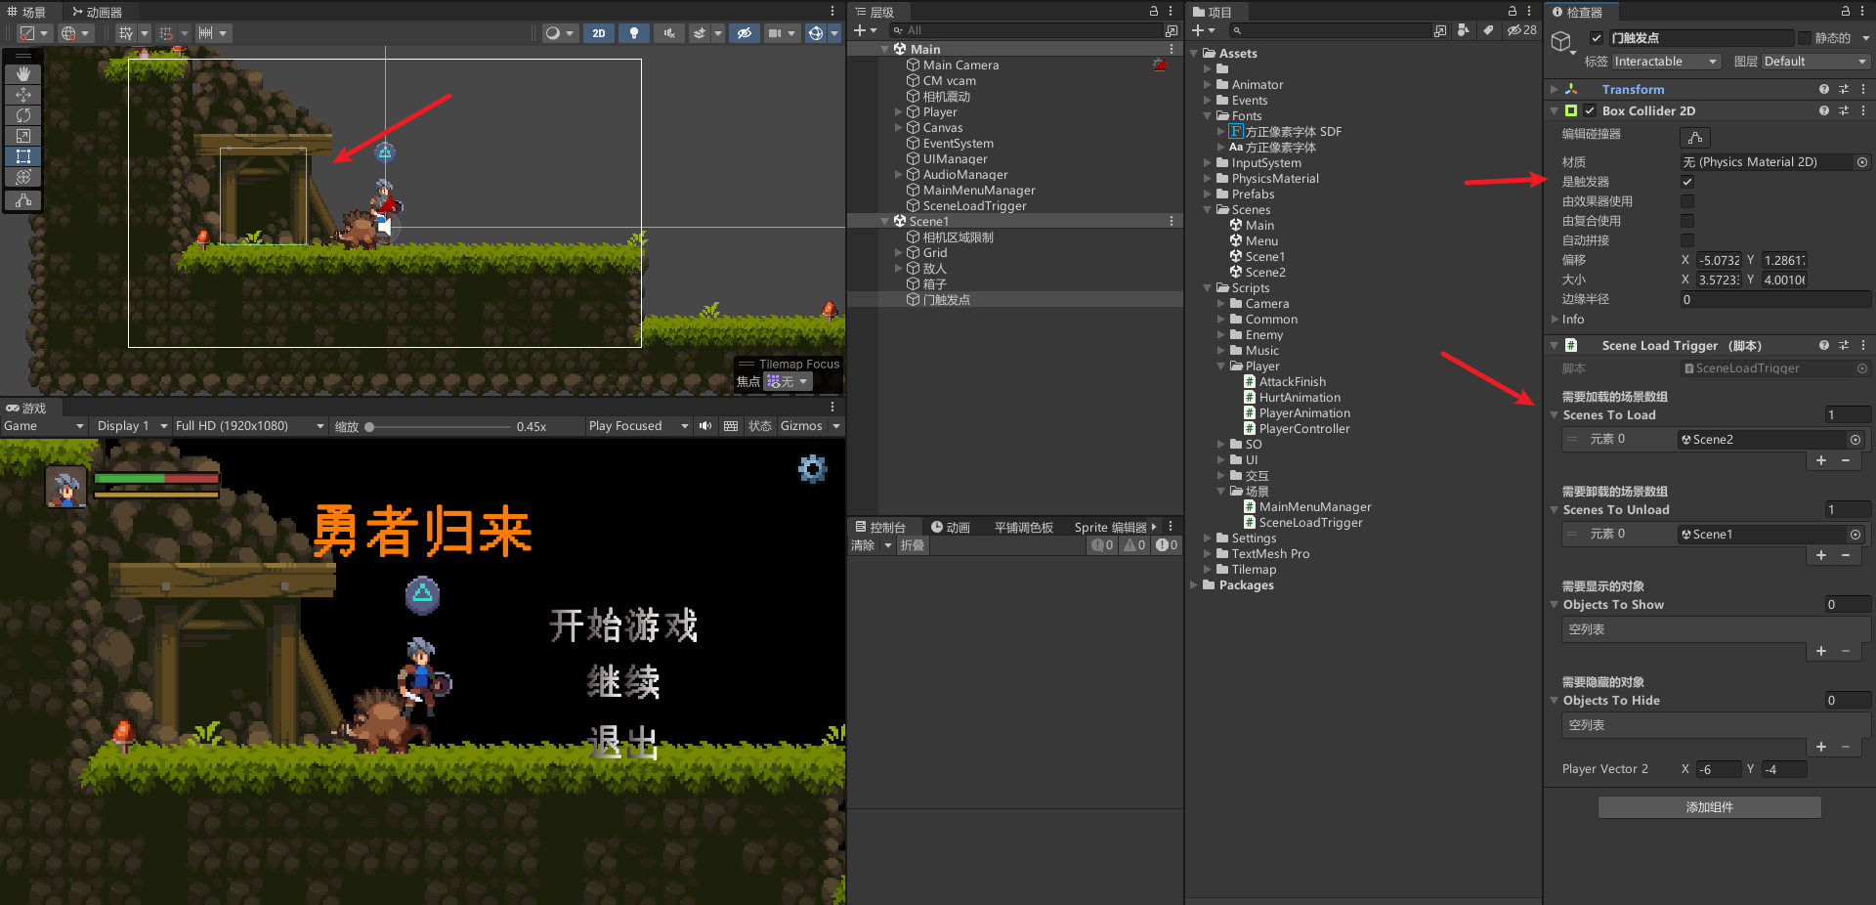Enable the 是触发器 checkbox on Box Collider 2D
The height and width of the screenshot is (905, 1876).
click(1687, 181)
